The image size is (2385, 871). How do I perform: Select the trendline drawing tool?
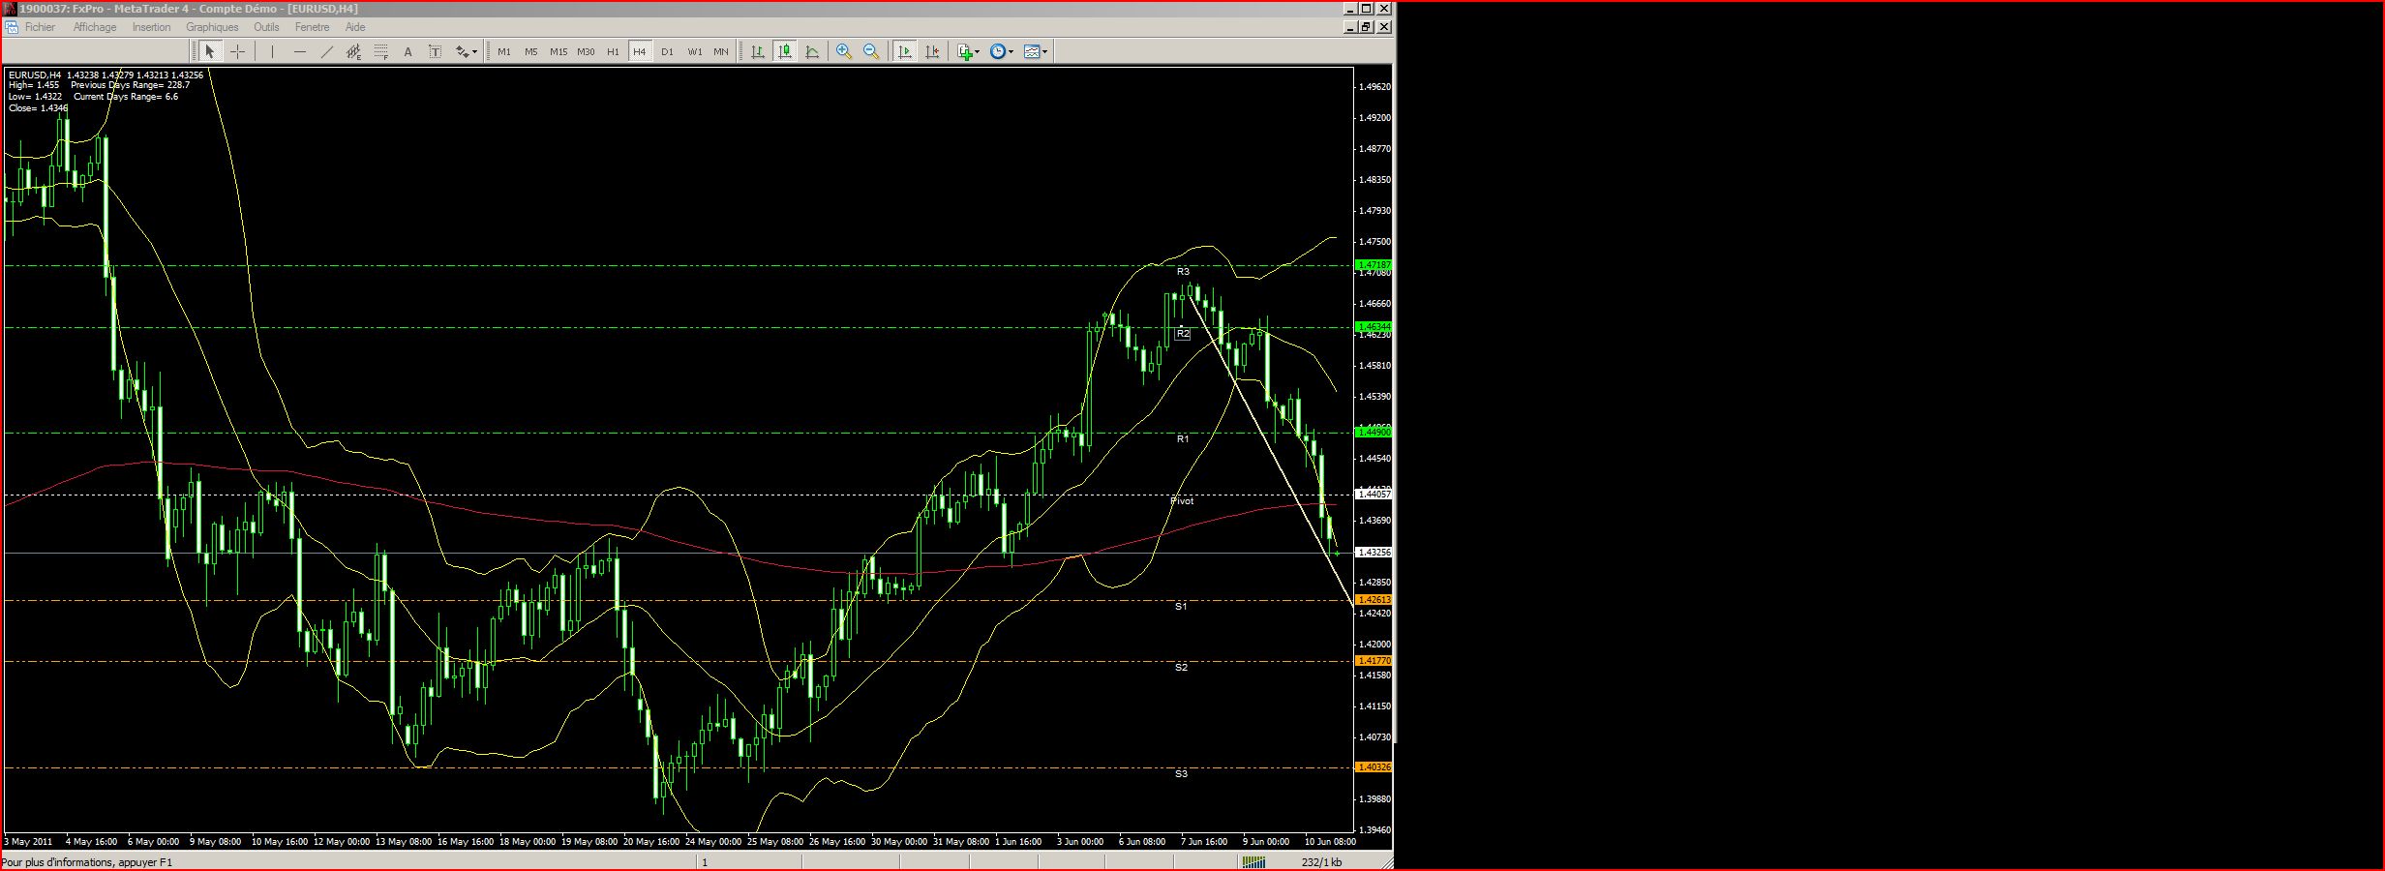[326, 52]
